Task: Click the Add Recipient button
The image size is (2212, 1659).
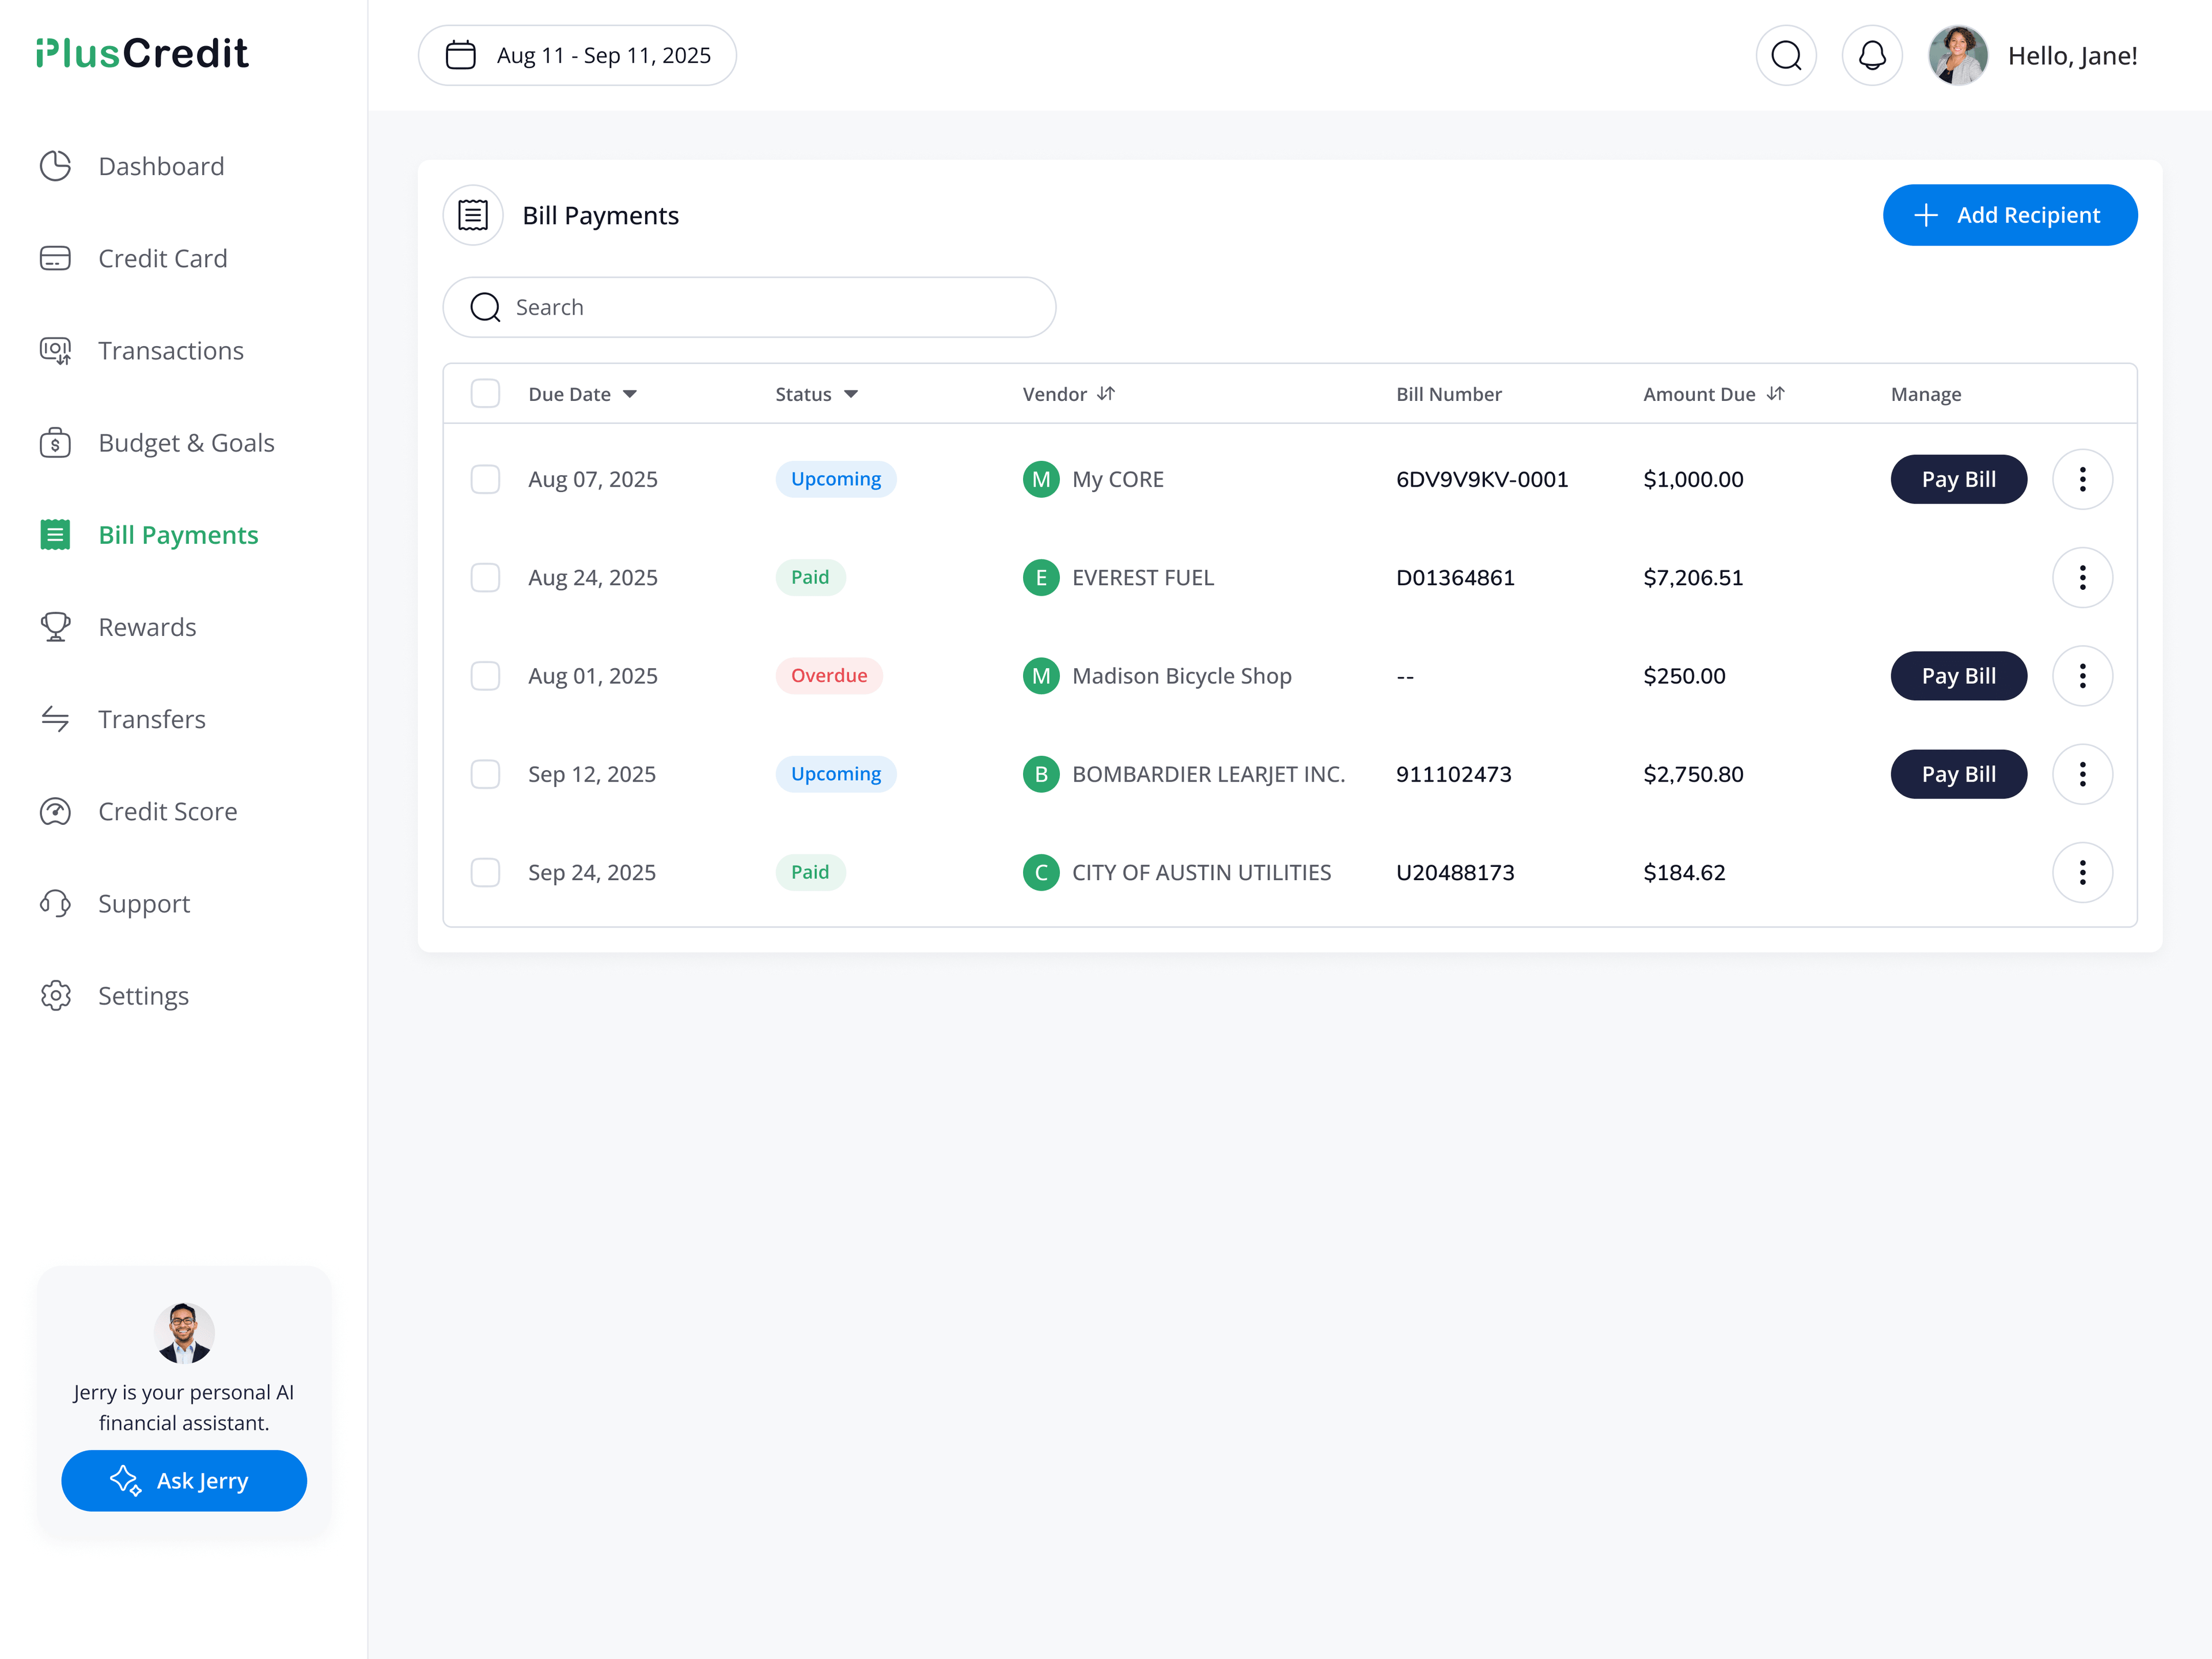Action: (2010, 215)
